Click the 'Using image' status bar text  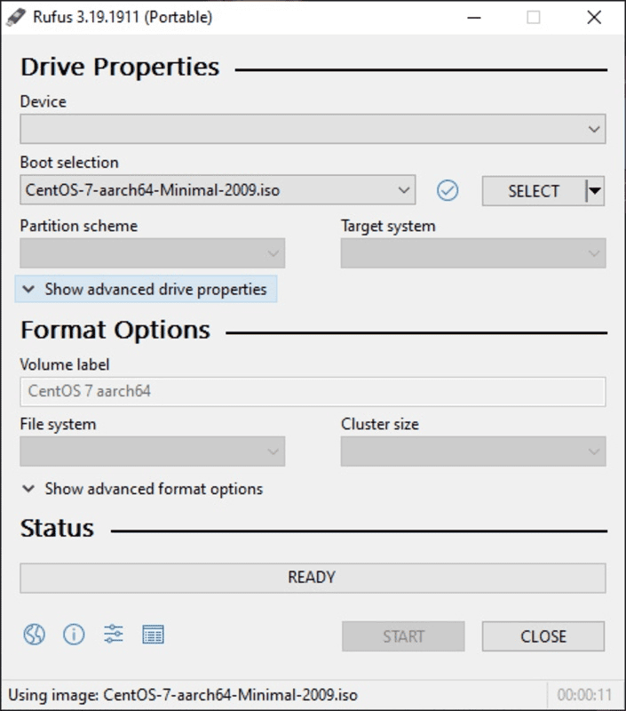[x=183, y=695]
